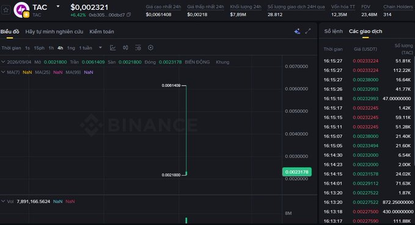Select the 1h time interval
The height and width of the screenshot is (225, 415).
[51, 48]
